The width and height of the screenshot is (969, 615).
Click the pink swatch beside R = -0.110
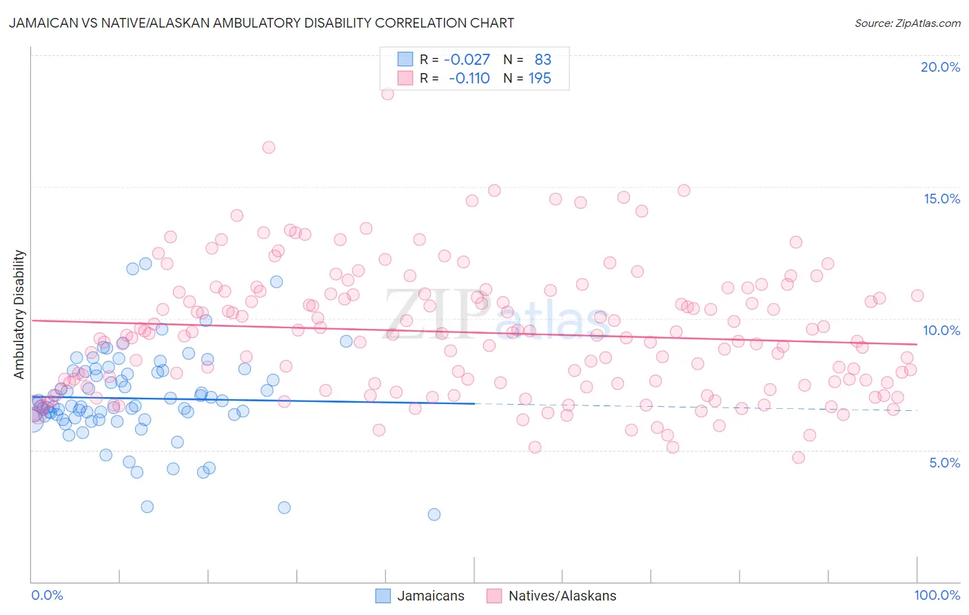point(405,78)
